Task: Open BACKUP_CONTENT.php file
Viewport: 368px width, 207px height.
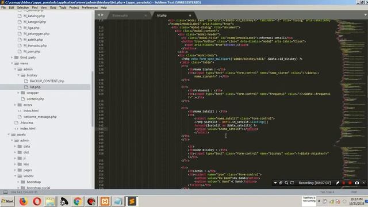Action: 47,81
